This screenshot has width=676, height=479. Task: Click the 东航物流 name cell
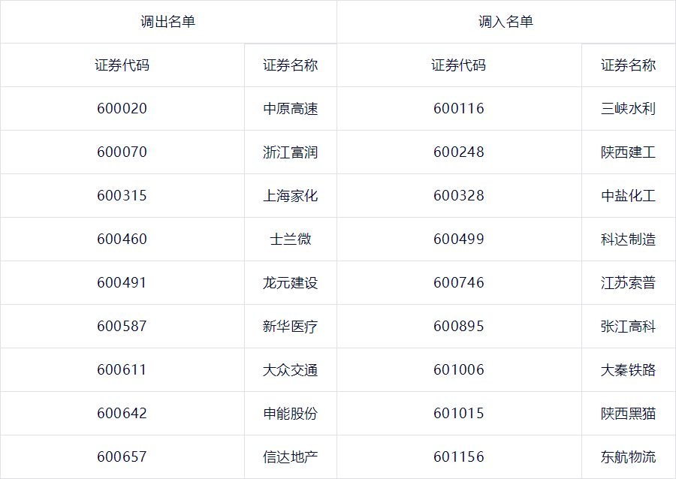[x=629, y=456]
